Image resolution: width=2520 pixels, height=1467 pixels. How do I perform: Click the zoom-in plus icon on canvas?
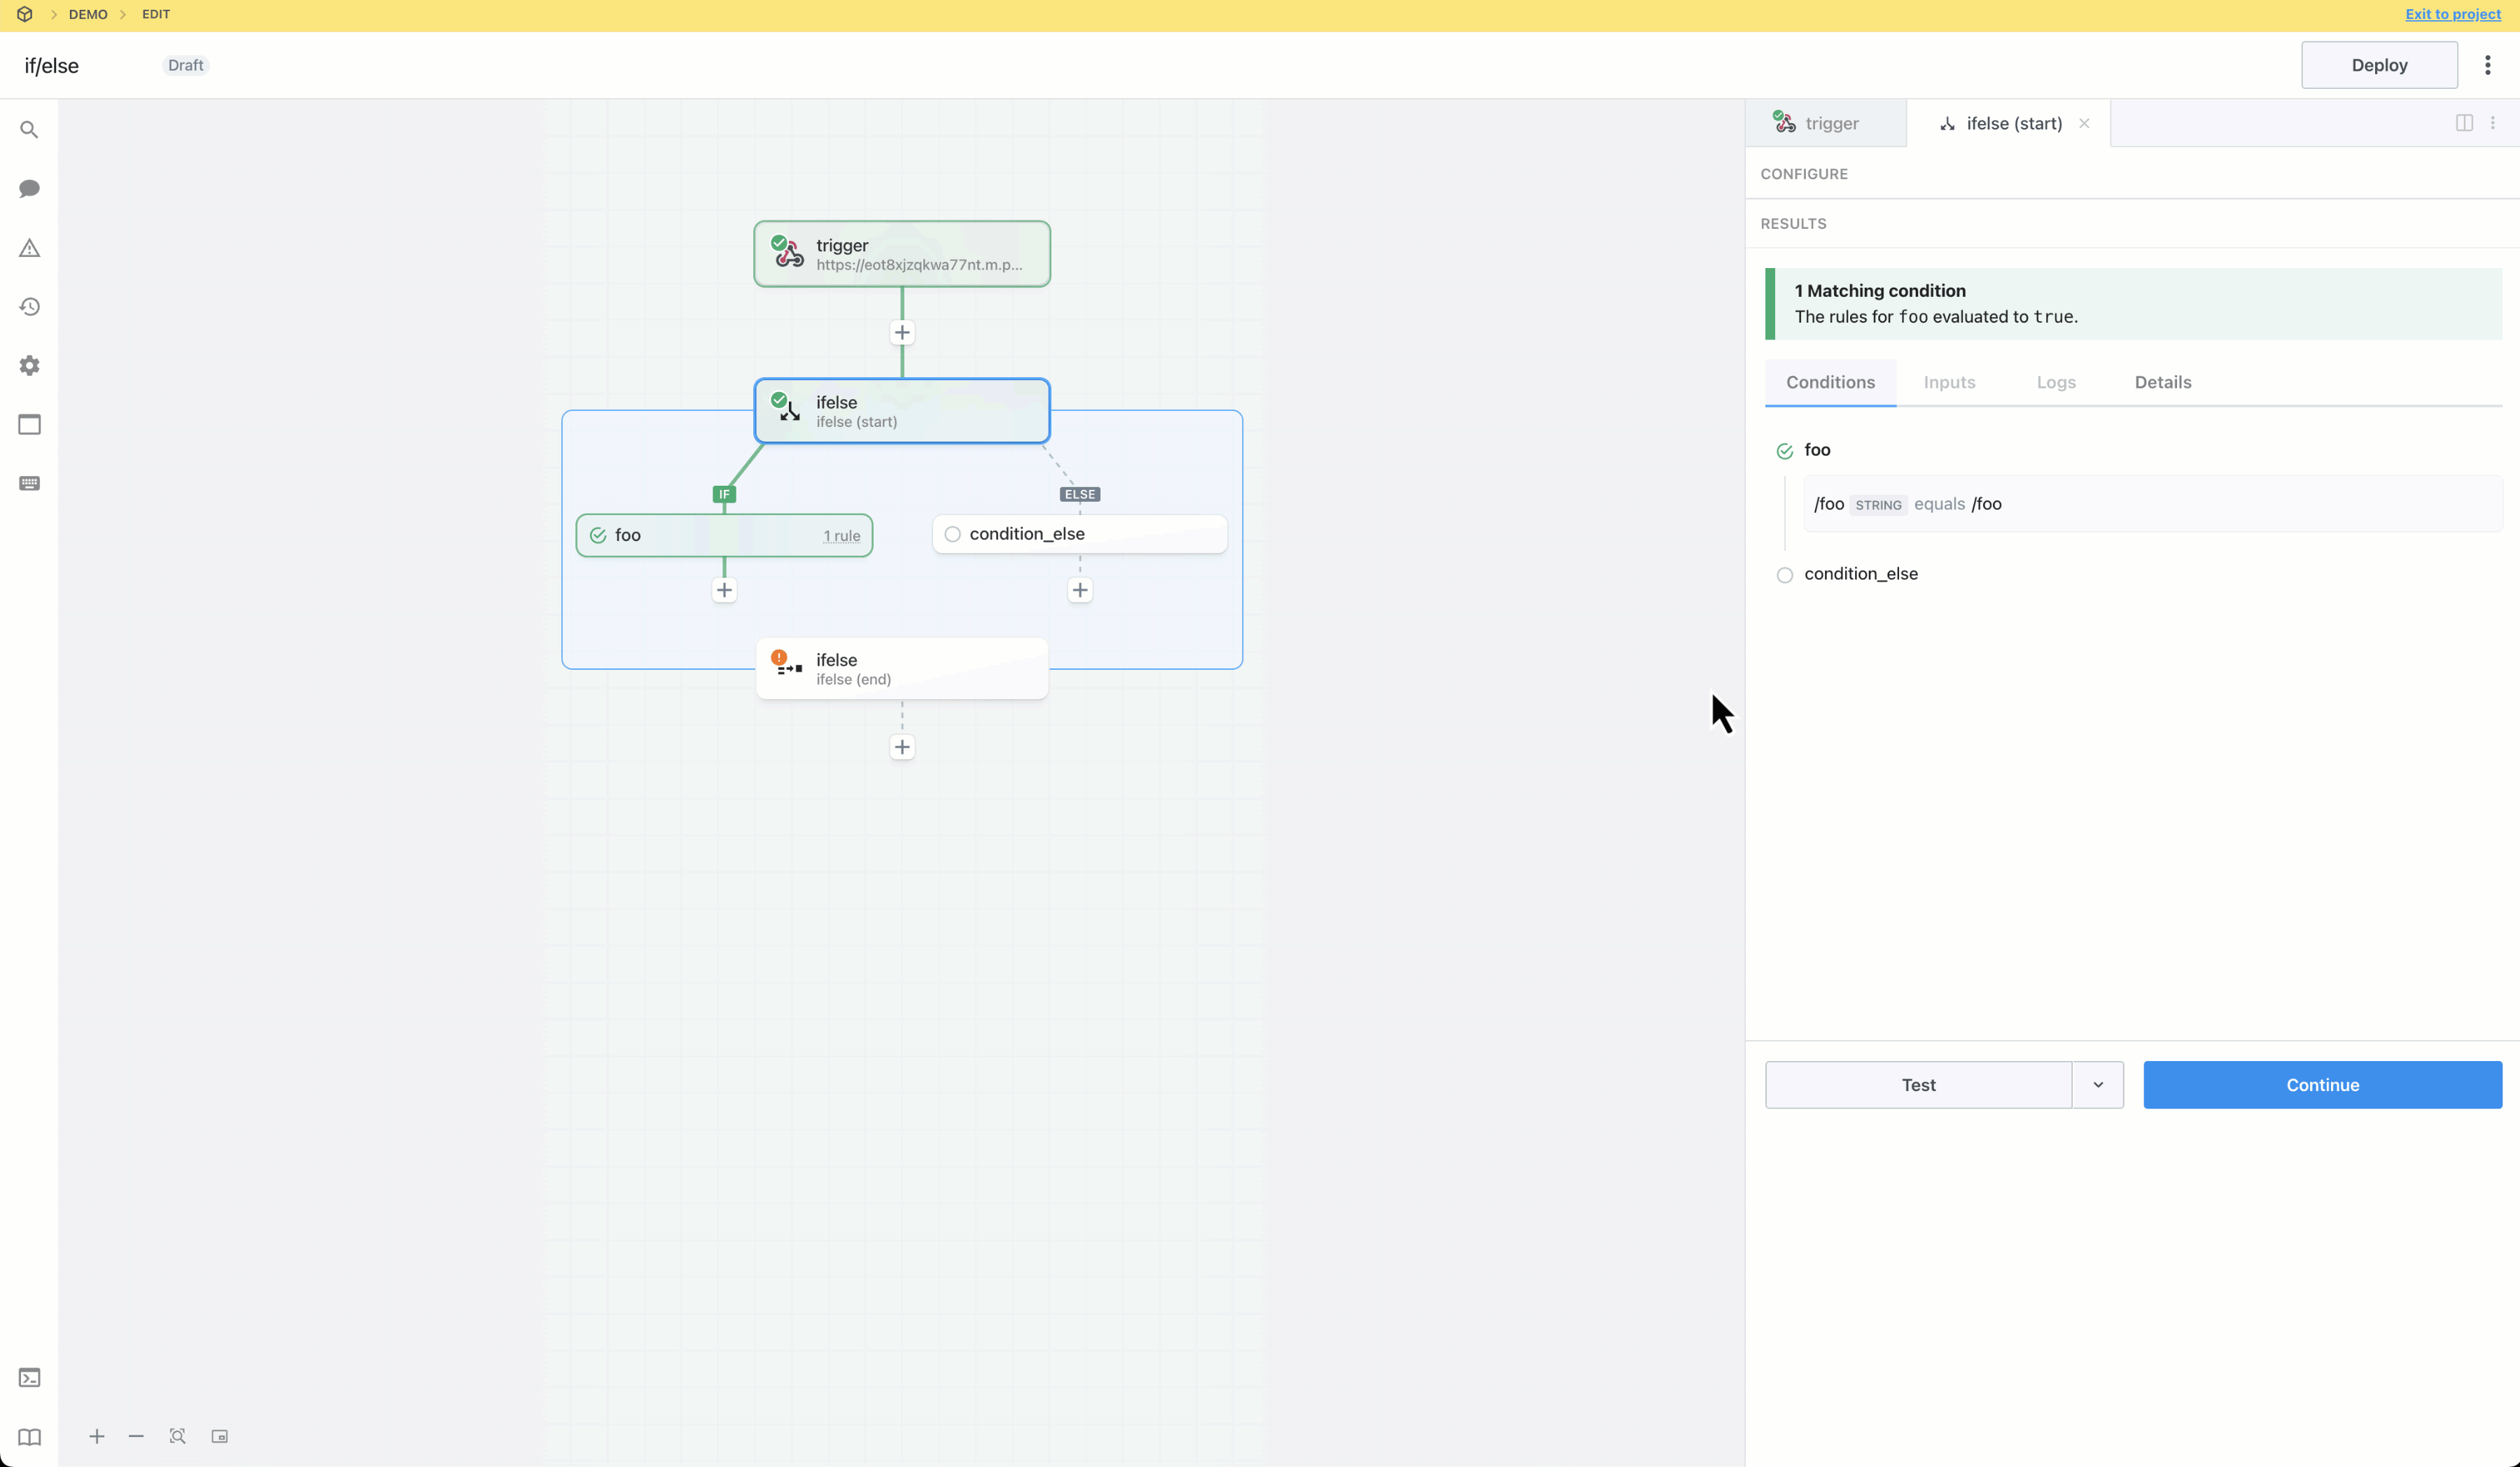(x=97, y=1437)
